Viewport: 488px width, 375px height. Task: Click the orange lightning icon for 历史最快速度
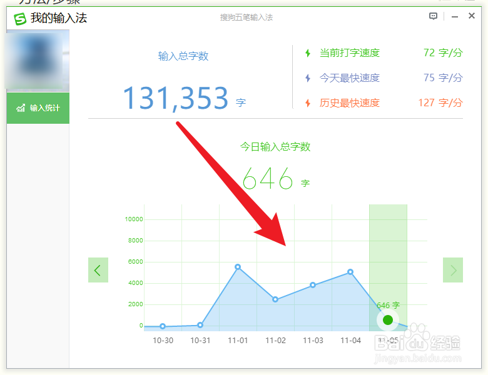(308, 103)
